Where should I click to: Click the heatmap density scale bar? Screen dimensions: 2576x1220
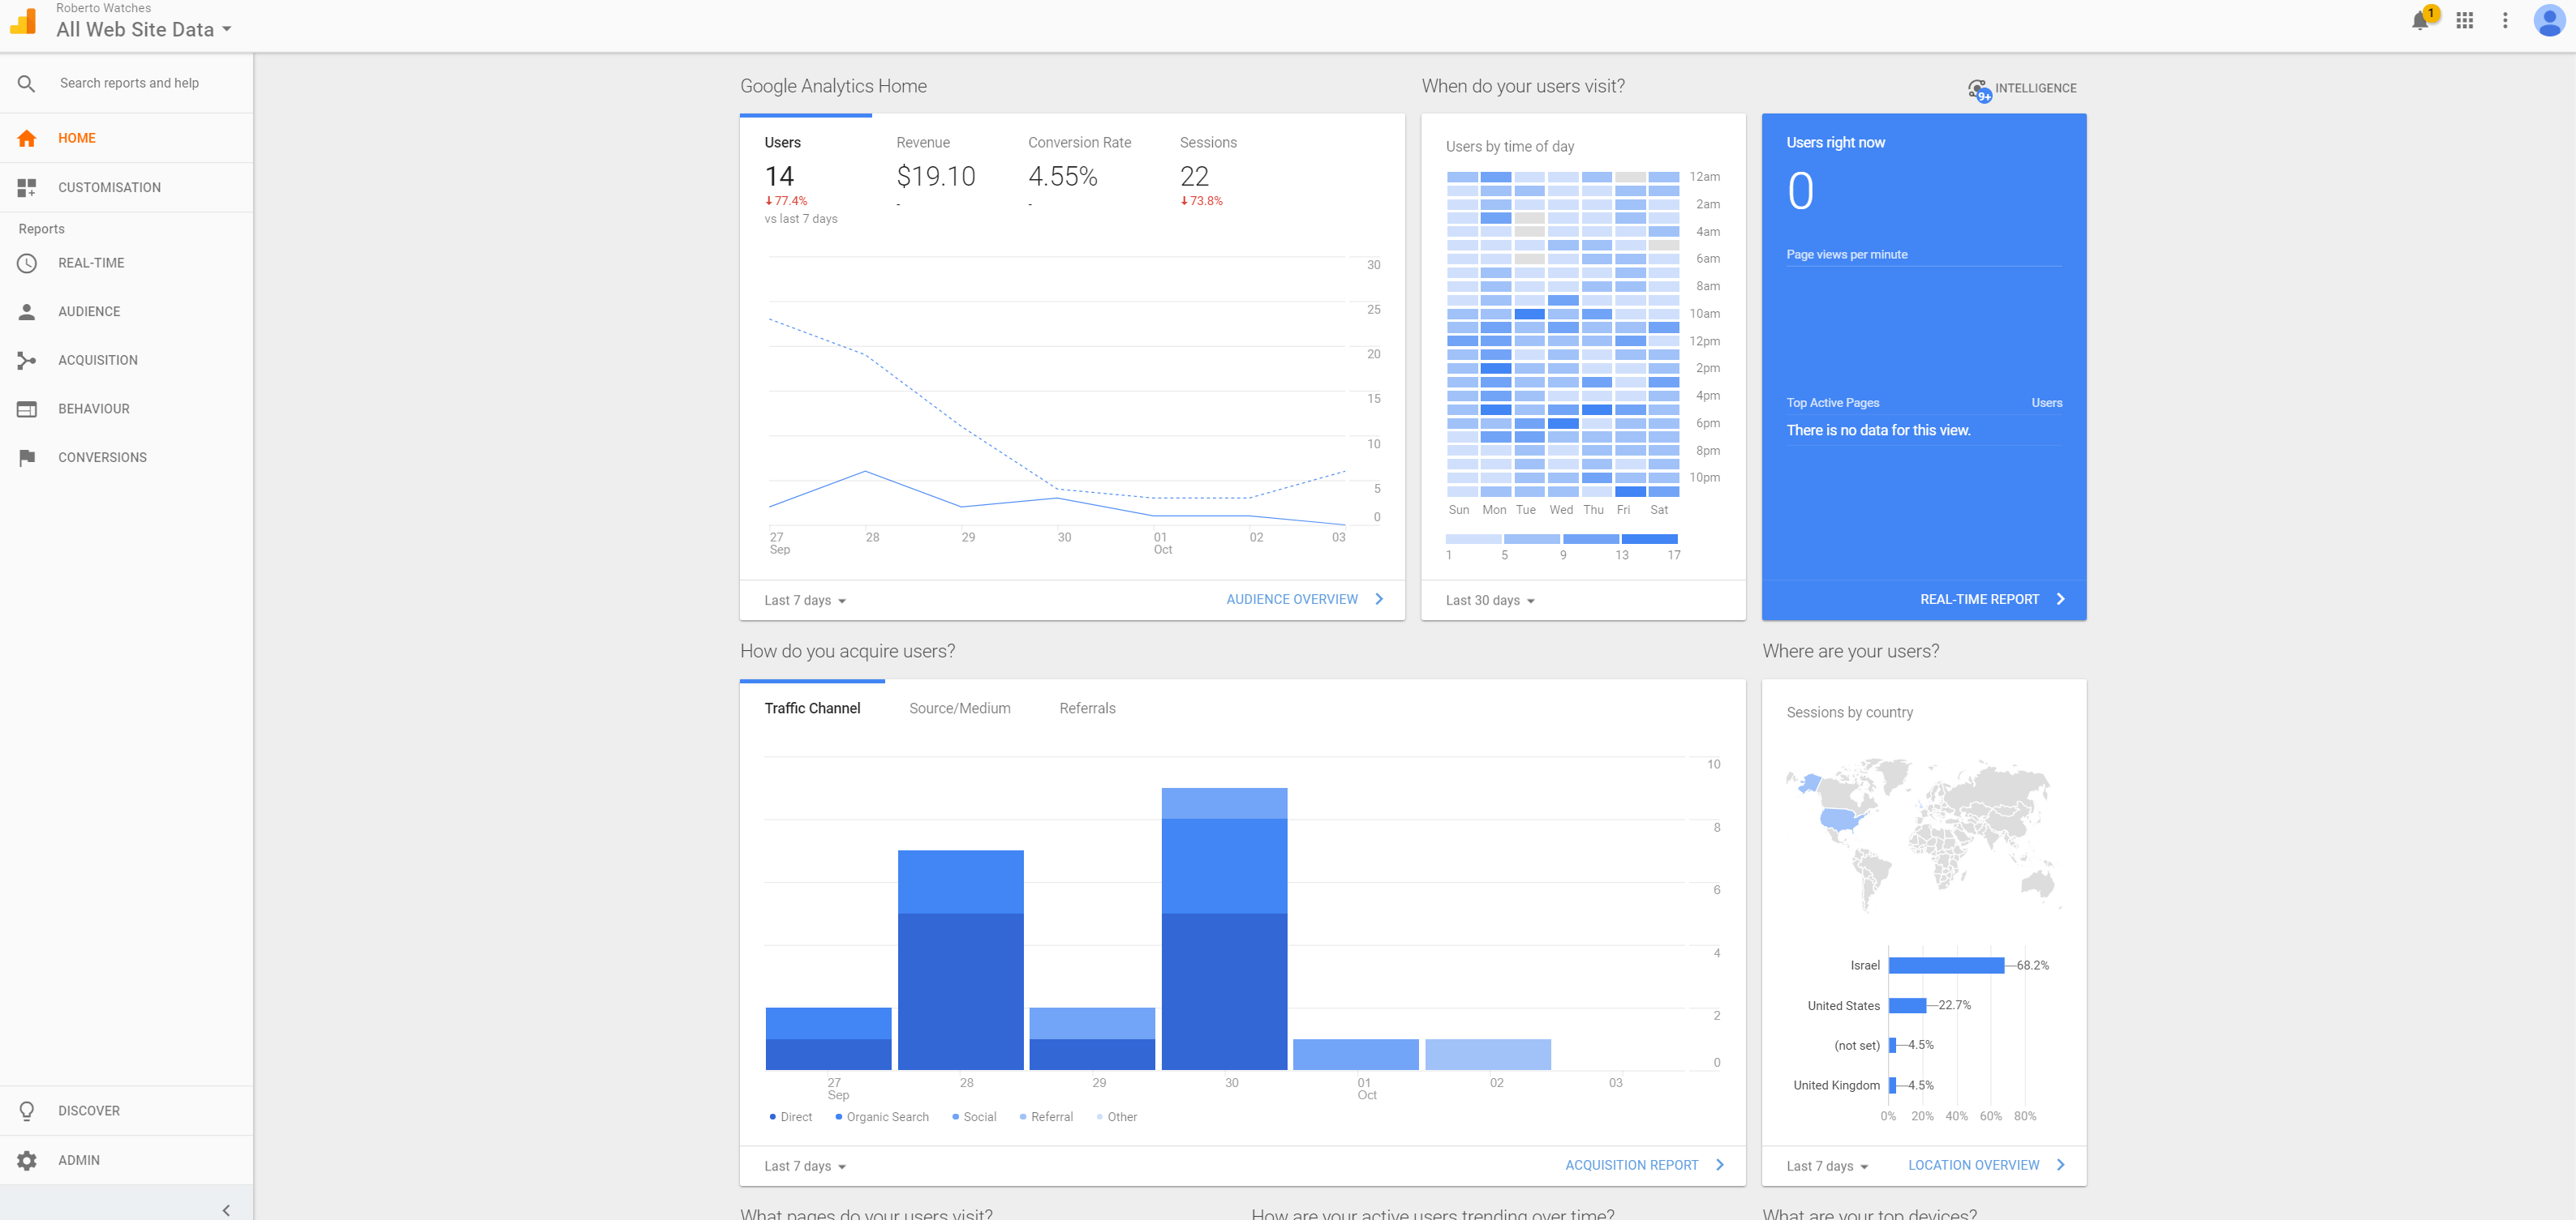point(1562,540)
